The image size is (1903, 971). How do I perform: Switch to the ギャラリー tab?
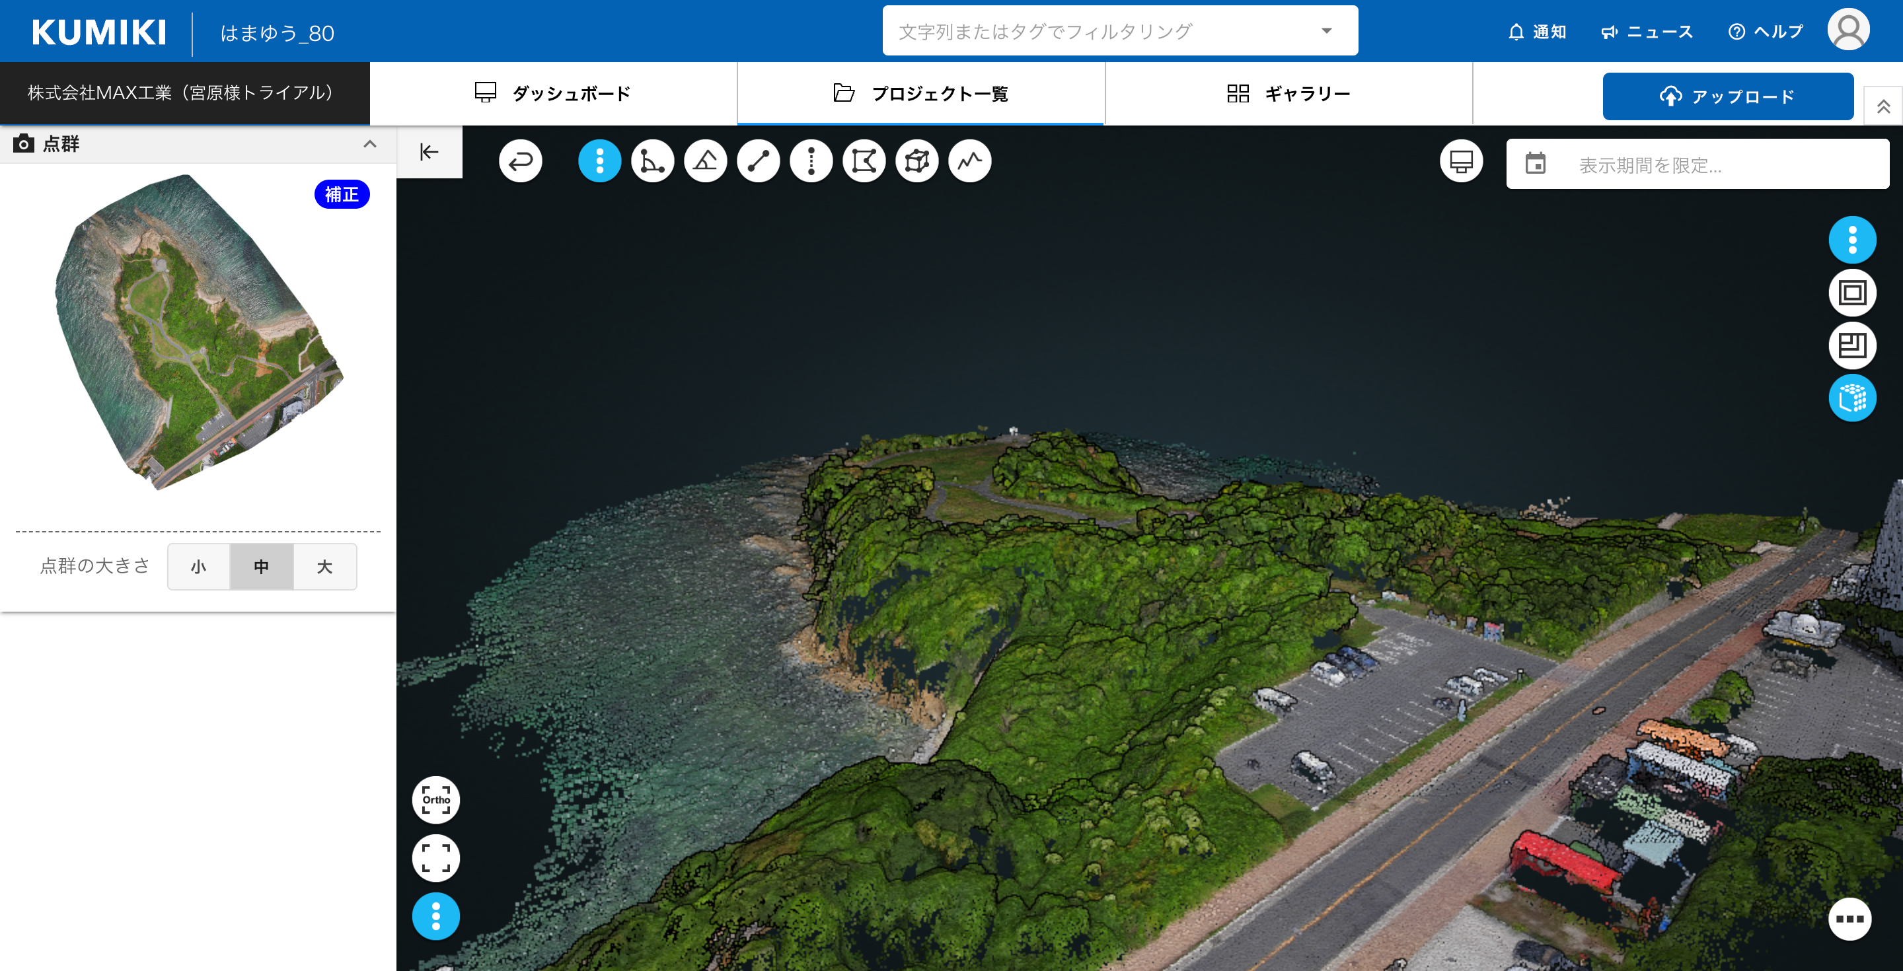(x=1288, y=93)
